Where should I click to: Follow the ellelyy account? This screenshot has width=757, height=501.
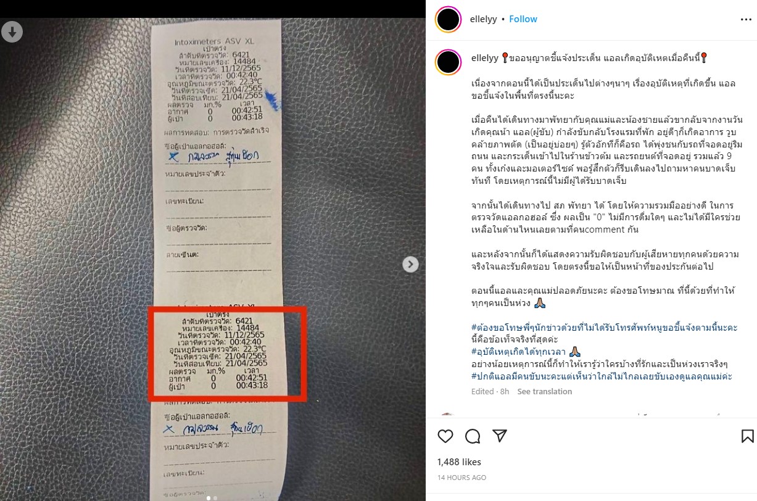pos(523,19)
